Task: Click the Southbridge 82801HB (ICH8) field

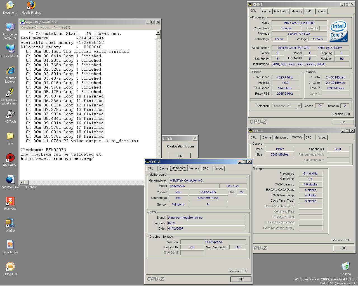Action: pos(208,198)
